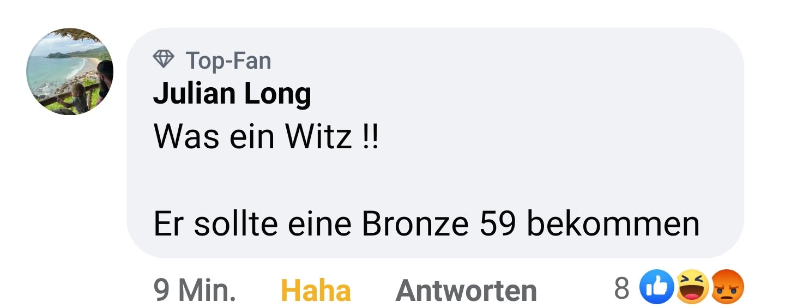Click the red angry emoji reaction icon
Screen dimensions: 785x308
point(728,288)
